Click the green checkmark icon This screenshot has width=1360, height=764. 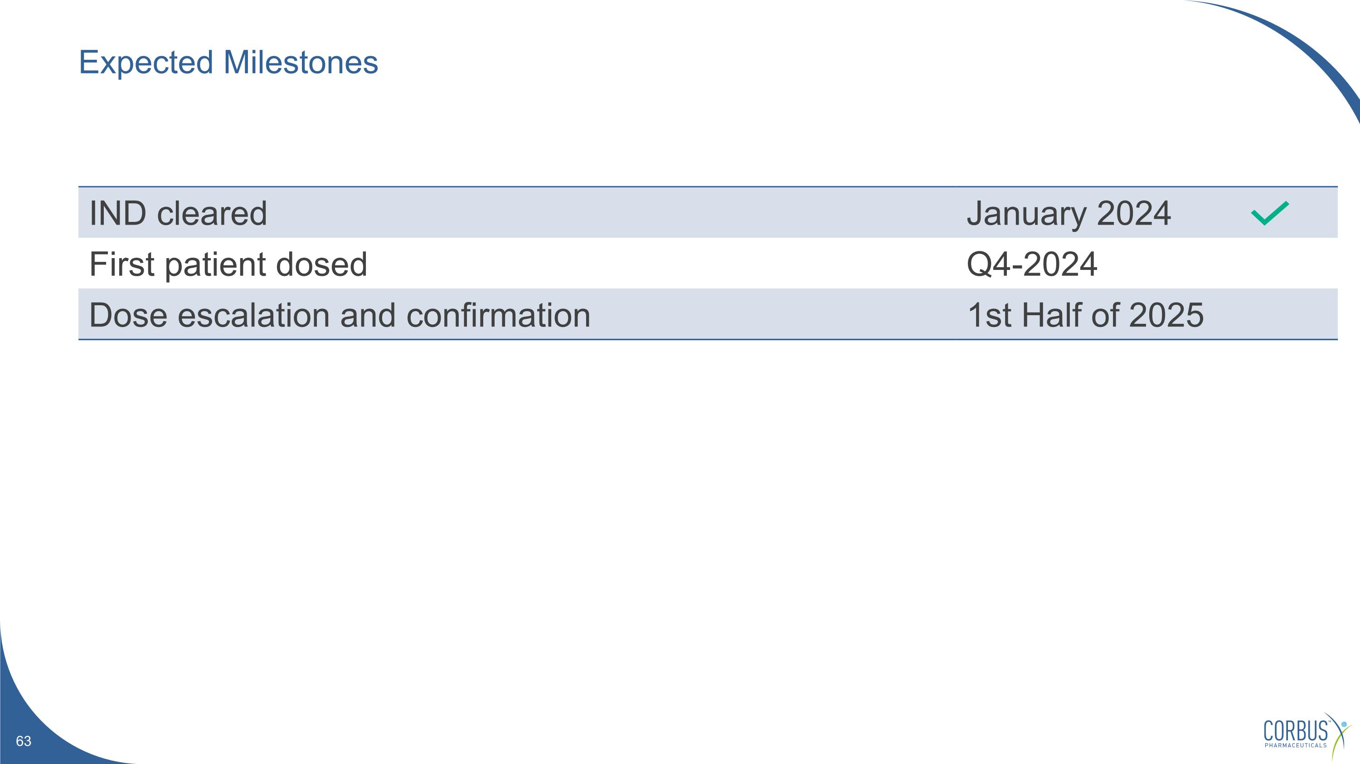click(1270, 214)
